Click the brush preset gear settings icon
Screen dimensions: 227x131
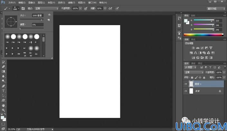[x=49, y=15]
